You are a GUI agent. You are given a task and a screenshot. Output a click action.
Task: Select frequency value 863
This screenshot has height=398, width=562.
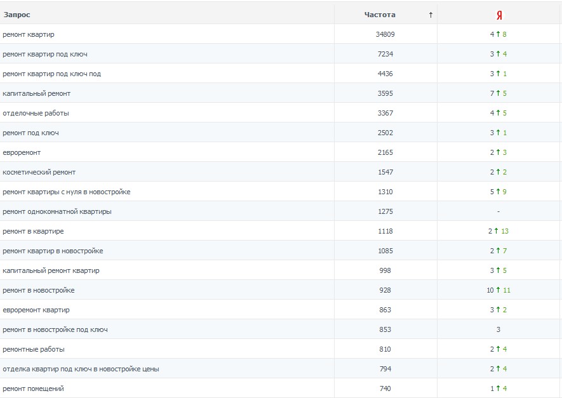tap(385, 310)
